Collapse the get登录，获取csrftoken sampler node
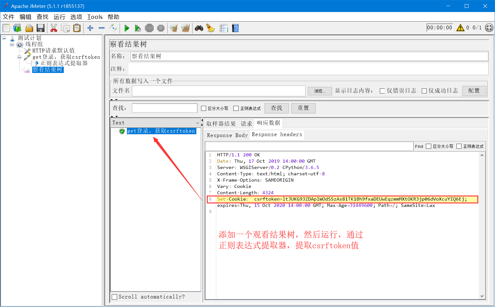495x307 pixels. click(x=20, y=57)
